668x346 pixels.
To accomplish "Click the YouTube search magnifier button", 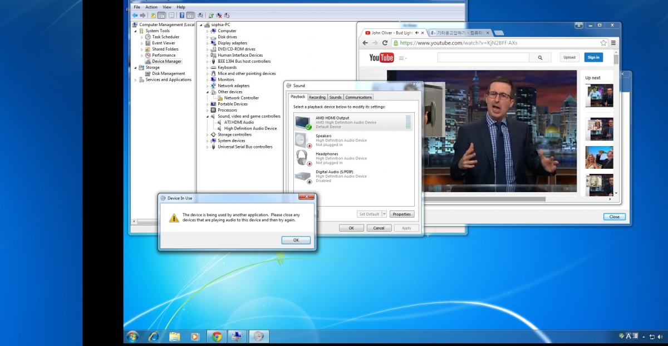I will (539, 57).
